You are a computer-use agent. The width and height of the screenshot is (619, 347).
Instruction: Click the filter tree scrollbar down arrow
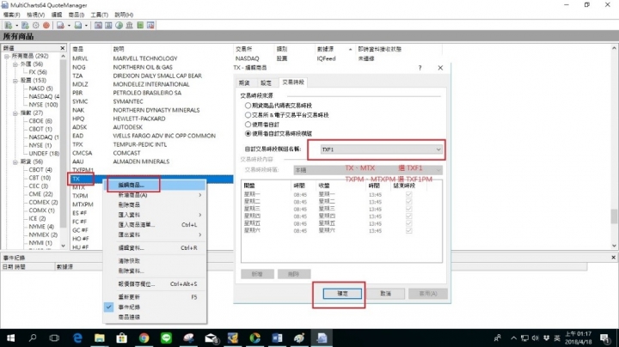click(63, 246)
